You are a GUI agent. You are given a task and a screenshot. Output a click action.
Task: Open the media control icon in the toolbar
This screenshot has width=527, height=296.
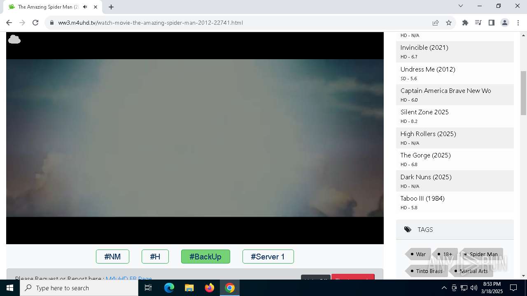click(x=478, y=23)
